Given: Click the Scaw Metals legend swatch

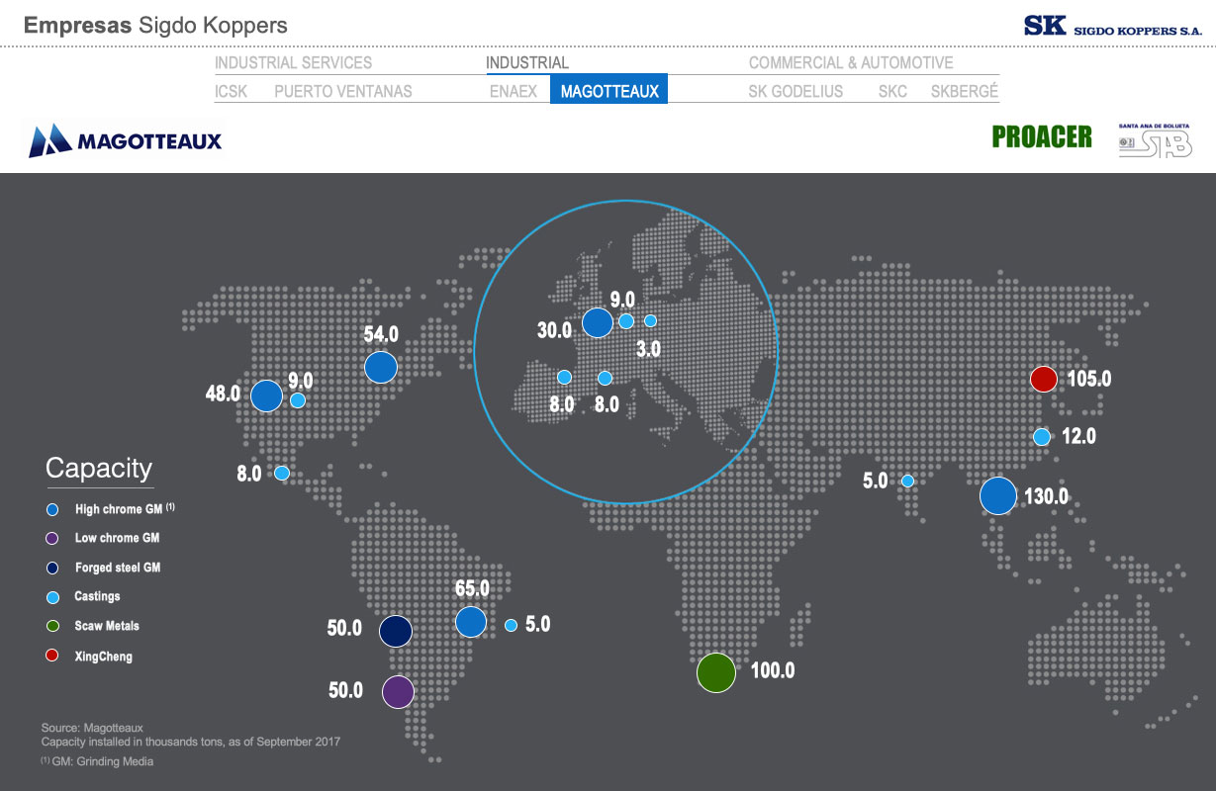Looking at the screenshot, I should [x=53, y=627].
